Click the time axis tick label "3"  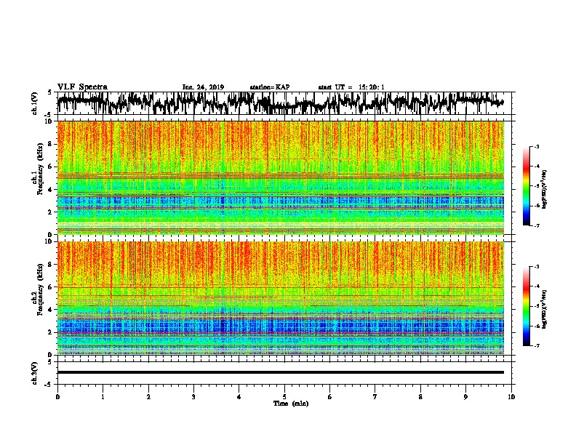coord(193,396)
